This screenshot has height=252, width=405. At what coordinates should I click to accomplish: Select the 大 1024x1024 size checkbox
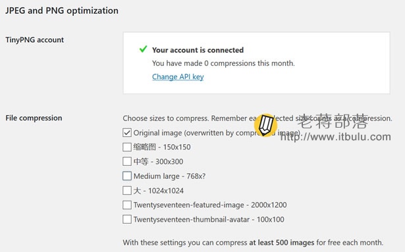(127, 191)
